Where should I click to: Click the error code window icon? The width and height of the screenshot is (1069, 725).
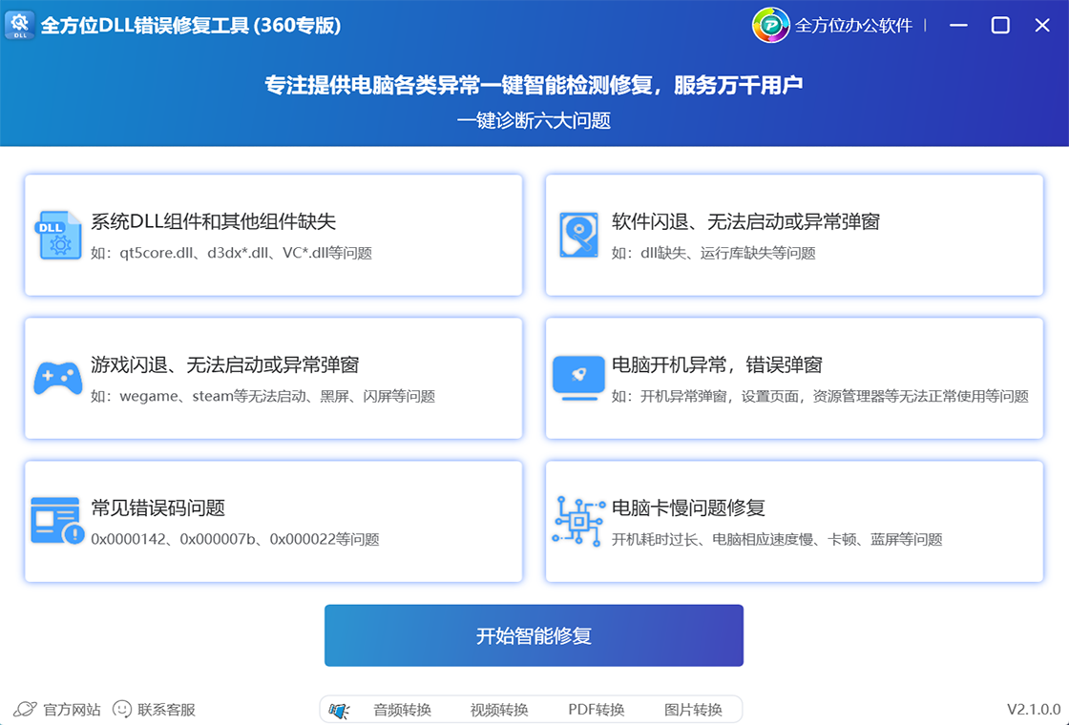click(x=57, y=521)
